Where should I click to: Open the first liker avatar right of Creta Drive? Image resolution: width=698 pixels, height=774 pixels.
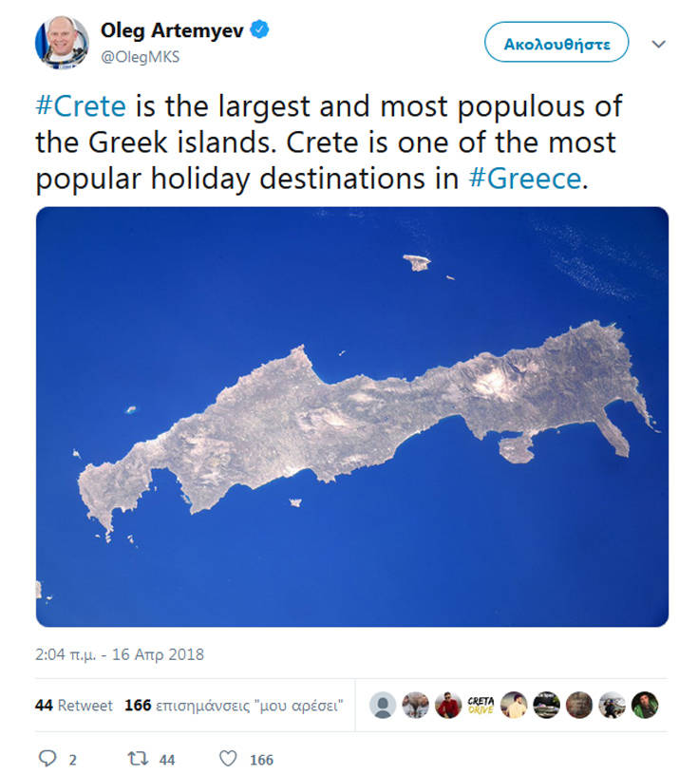[514, 705]
